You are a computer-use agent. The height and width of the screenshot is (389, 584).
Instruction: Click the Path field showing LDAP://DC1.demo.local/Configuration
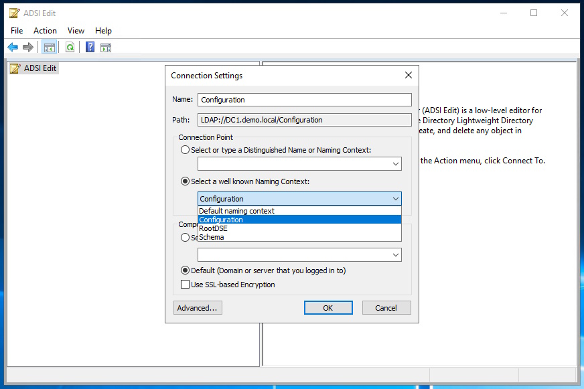click(x=304, y=120)
